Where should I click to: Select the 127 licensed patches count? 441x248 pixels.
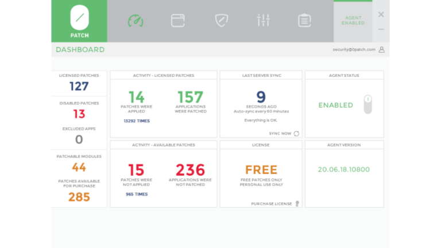coord(79,87)
